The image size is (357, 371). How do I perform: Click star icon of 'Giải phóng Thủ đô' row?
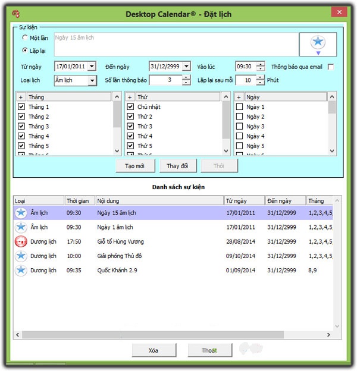[21, 256]
